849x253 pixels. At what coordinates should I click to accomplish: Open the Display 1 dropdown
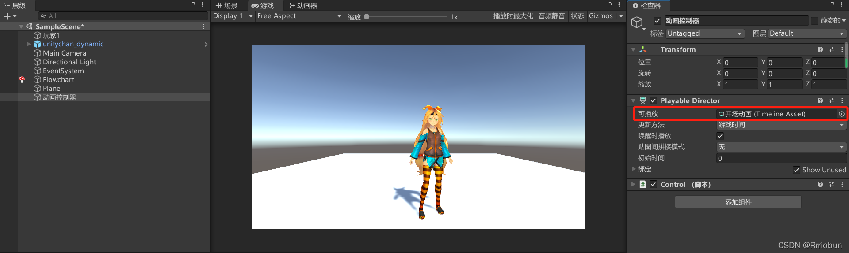(233, 16)
